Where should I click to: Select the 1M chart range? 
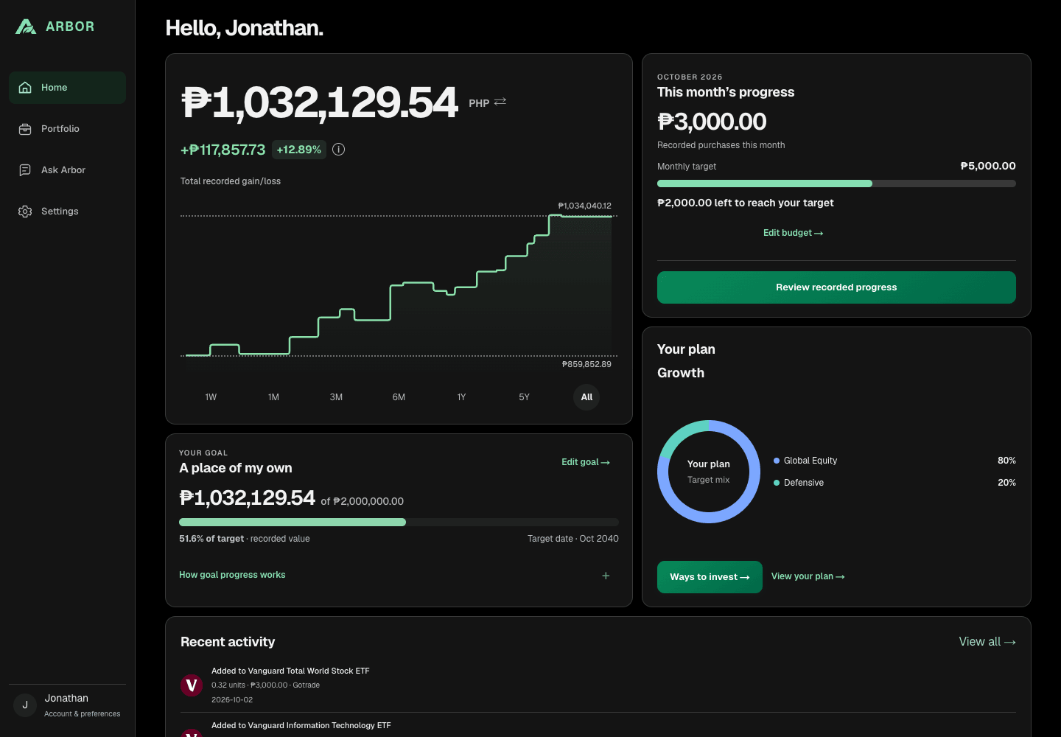click(273, 397)
